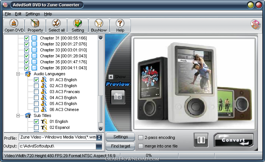Viewport: 265px width, 162px height.
Task: Click the 01 English subtitle icon
Action: click(44, 121)
